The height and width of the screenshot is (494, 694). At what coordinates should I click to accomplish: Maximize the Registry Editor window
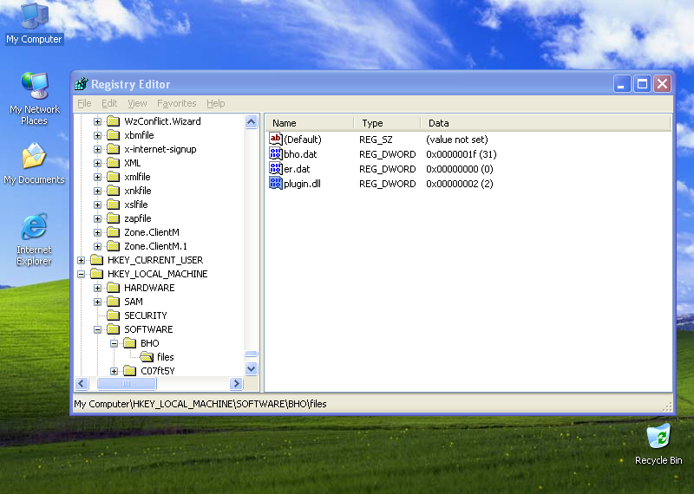pos(642,83)
